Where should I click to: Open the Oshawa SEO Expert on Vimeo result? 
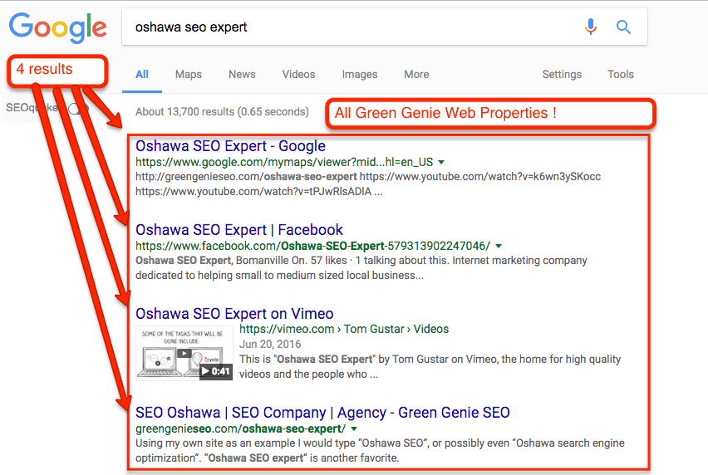[x=234, y=314]
